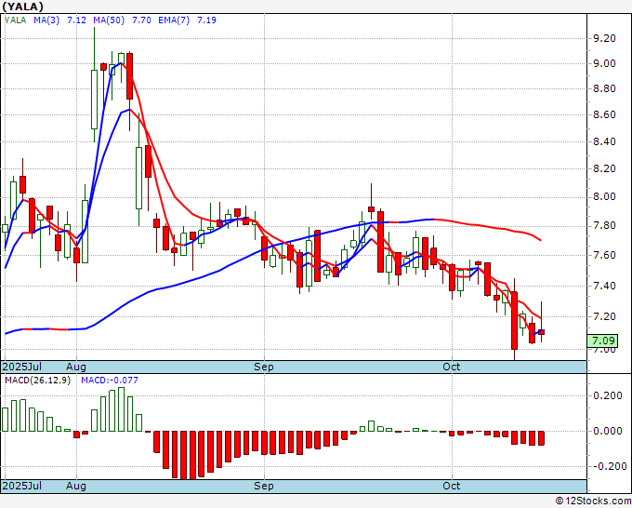Screen dimensions: 632x508
Task: Select the EMA(7) legend label
Action: point(174,20)
